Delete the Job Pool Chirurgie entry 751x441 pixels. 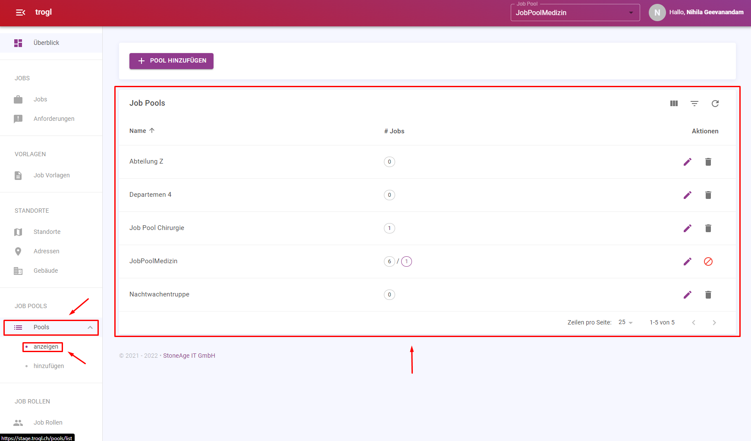[708, 228]
